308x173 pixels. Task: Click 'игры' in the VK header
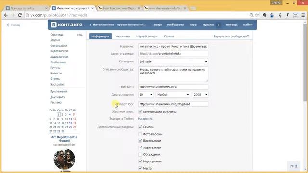(193, 25)
